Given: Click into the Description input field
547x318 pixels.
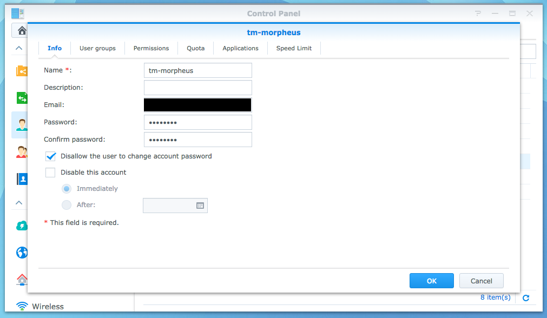Looking at the screenshot, I should [x=197, y=88].
